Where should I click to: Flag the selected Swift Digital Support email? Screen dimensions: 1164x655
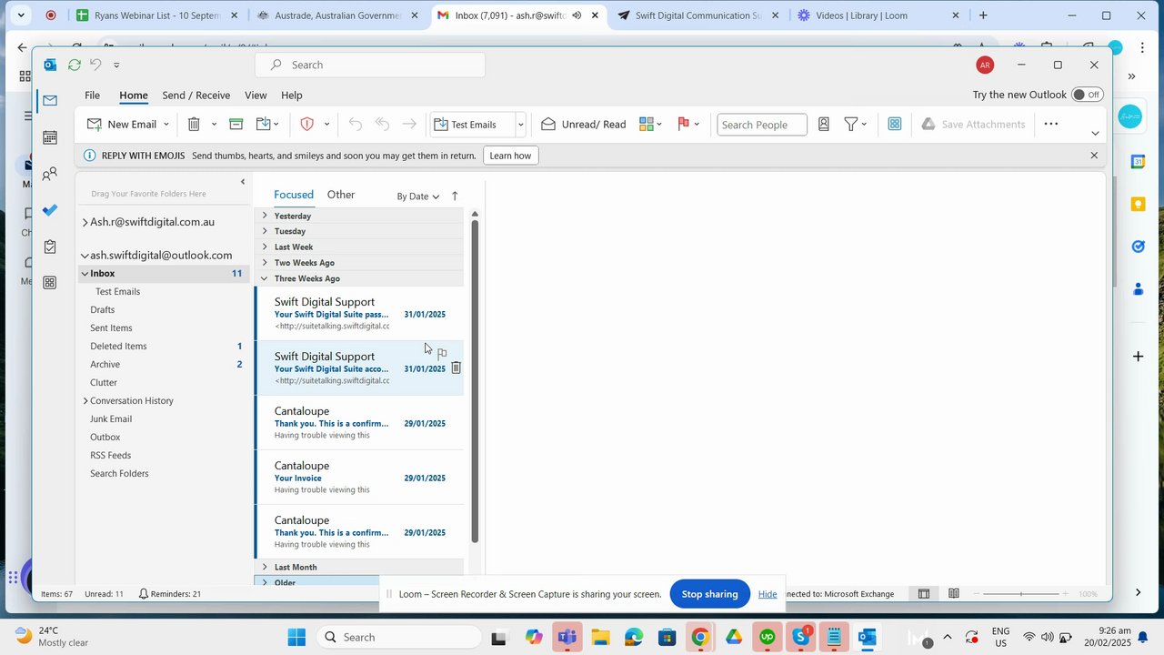click(442, 354)
